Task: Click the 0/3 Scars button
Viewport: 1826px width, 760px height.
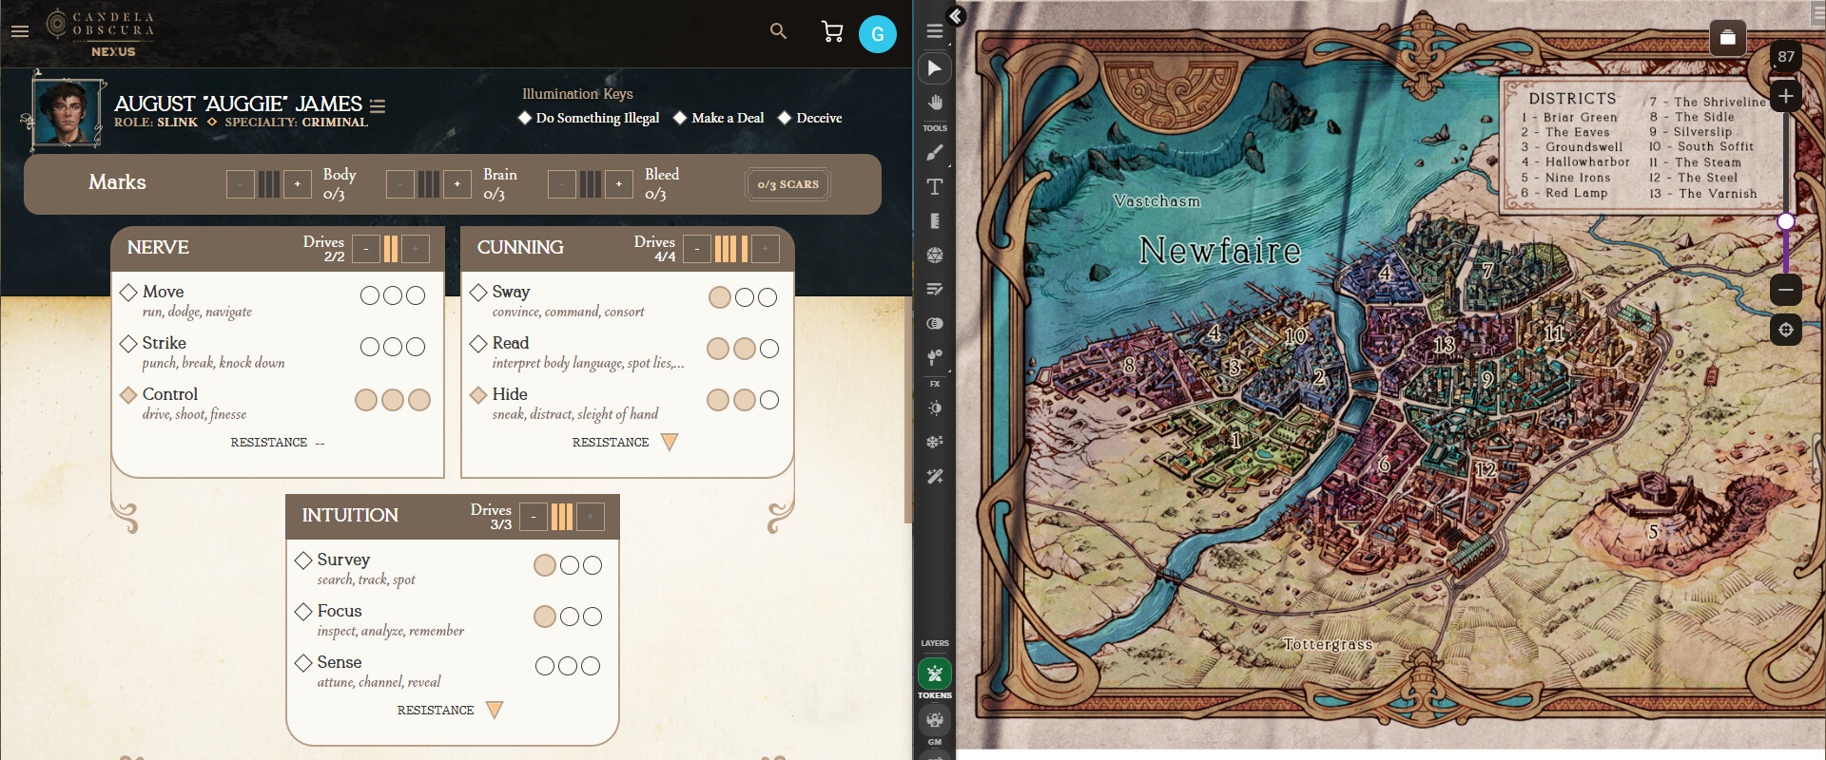Action: coord(787,184)
